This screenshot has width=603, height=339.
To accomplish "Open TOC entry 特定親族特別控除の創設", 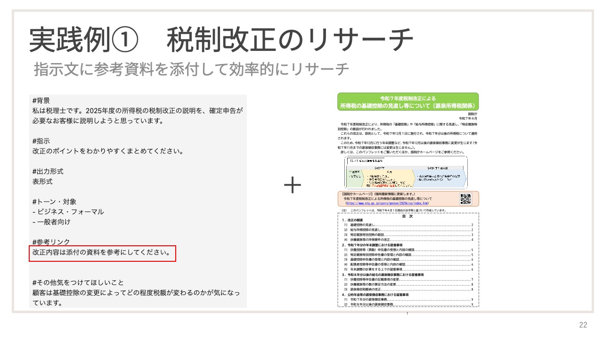I will [x=367, y=234].
